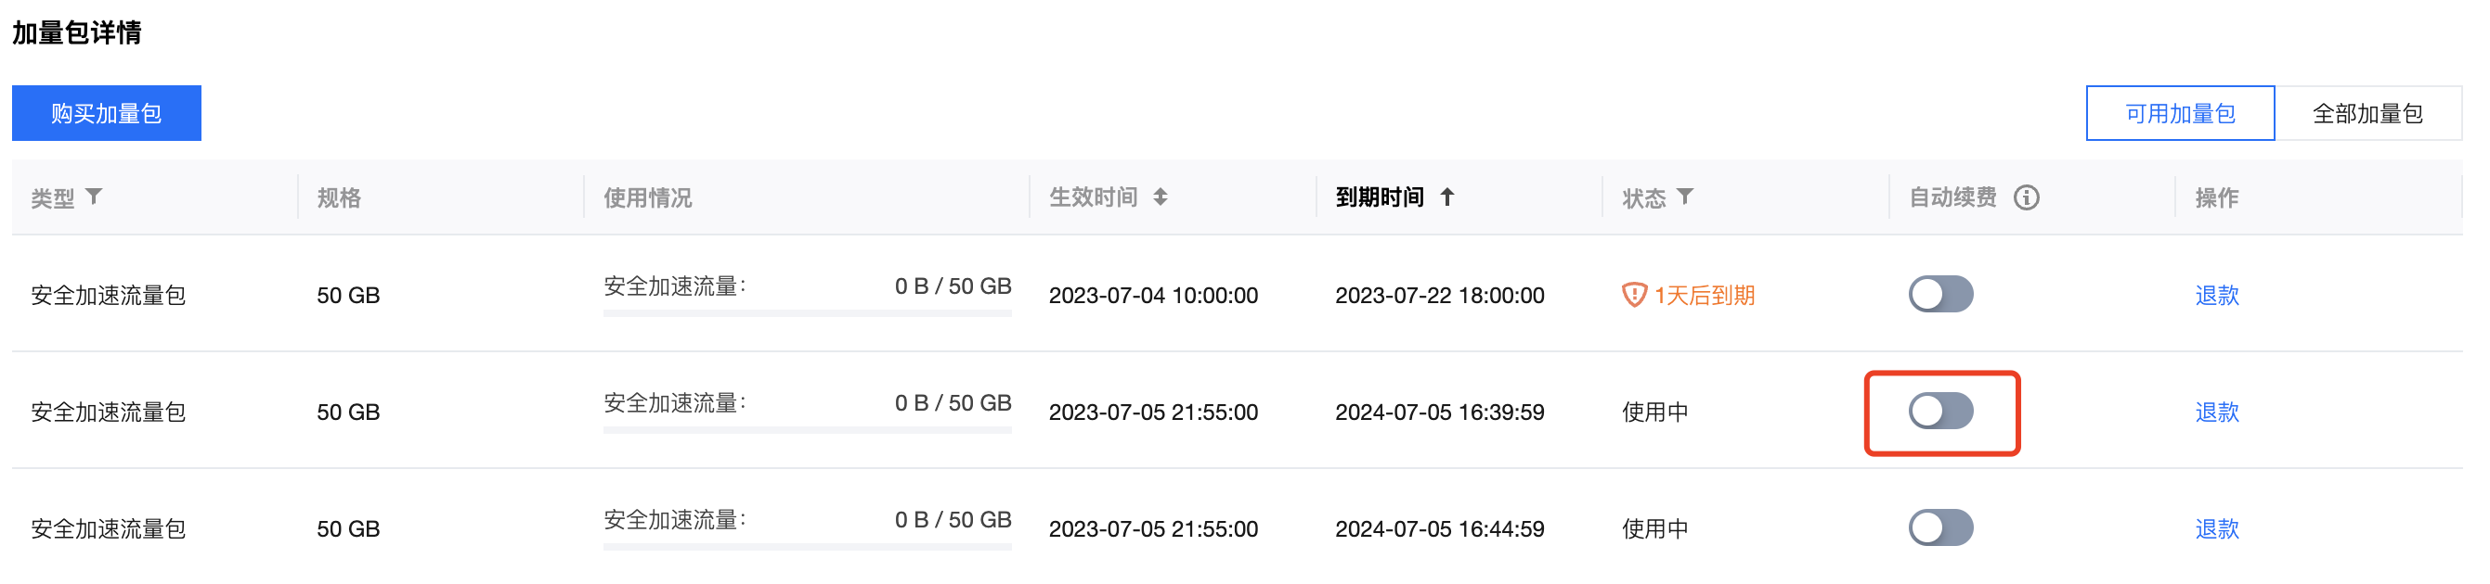Click the 到期时间 column header label
Image resolution: width=2490 pixels, height=584 pixels.
coord(1380,197)
